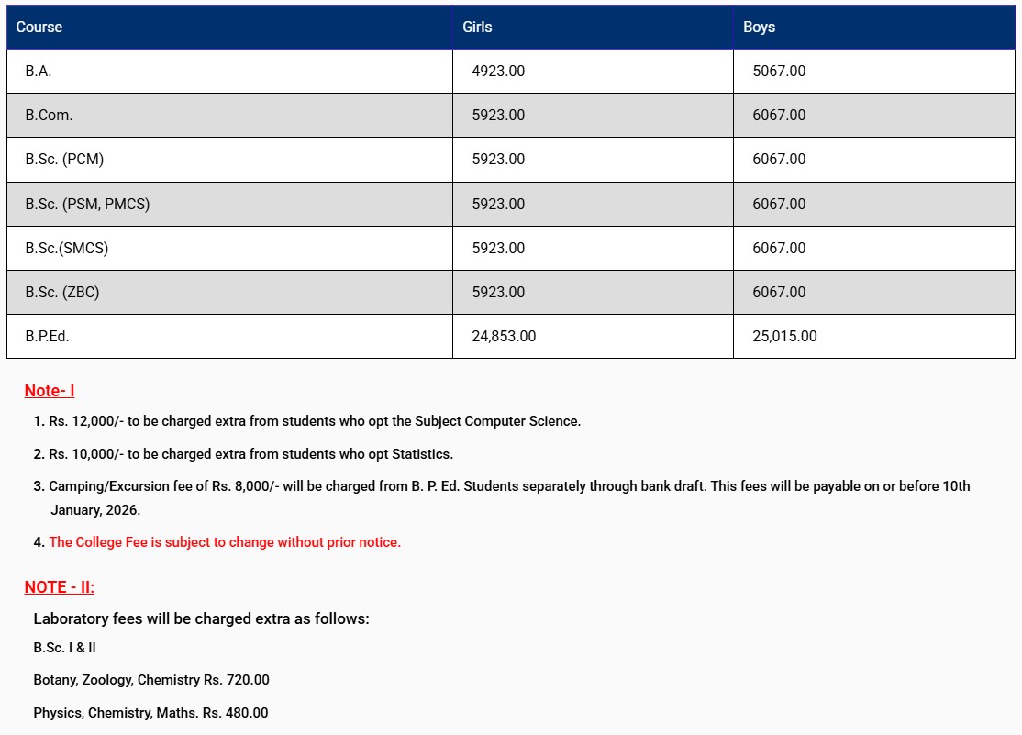The image size is (1022, 735).
Task: Select the B.P.Ed. girls fee 24,853.00
Action: [x=504, y=336]
